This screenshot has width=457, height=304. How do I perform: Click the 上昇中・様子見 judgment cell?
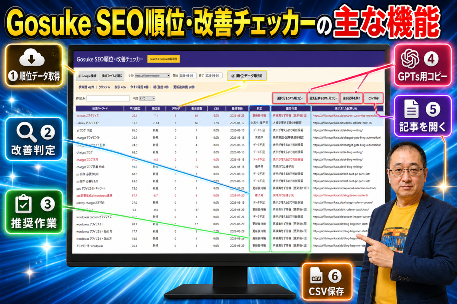(259, 123)
